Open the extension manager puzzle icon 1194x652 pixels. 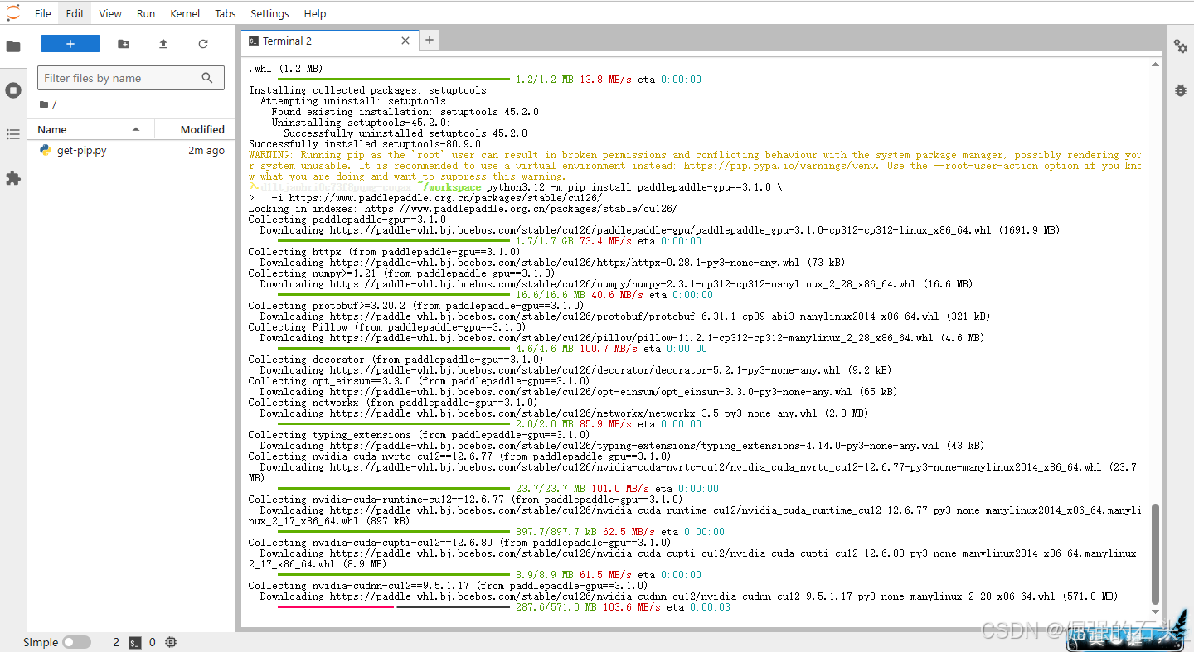point(13,178)
